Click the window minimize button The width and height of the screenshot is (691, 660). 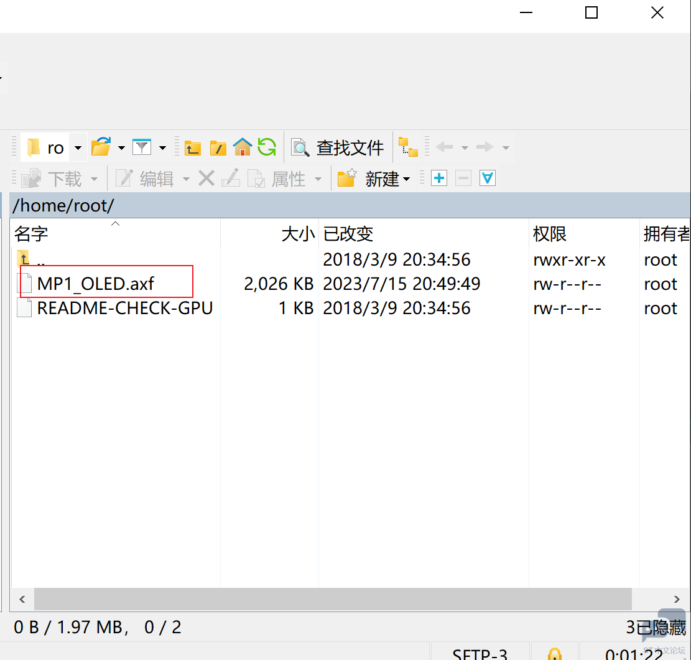coord(526,13)
